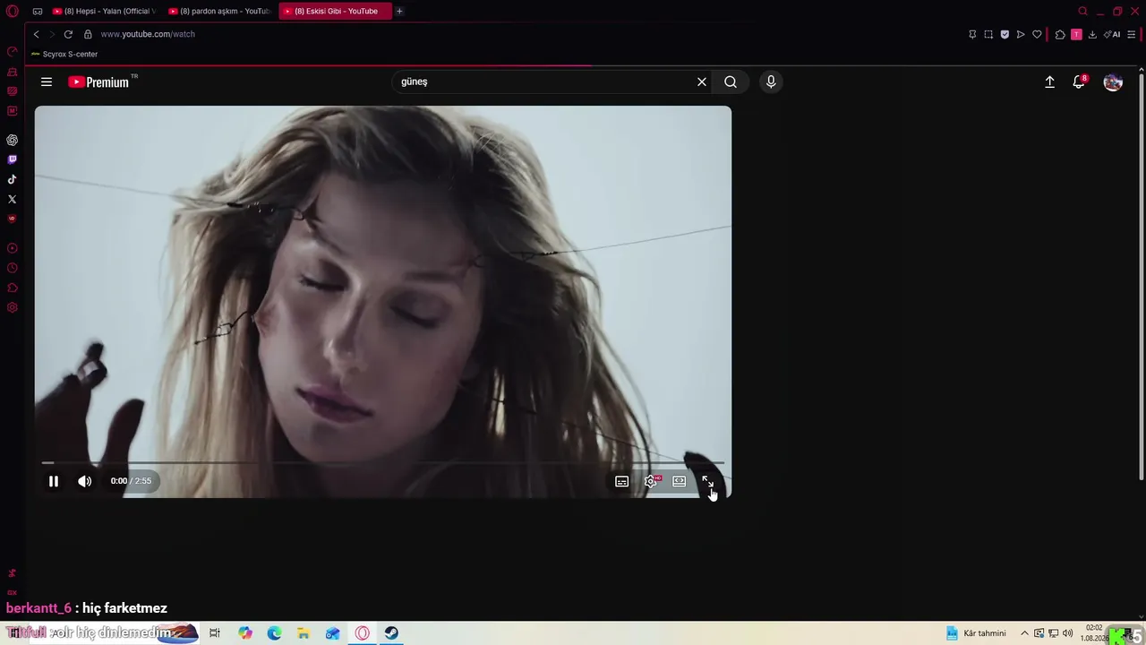Open the Scyrox S-center bookmark
1146x645 pixels.
coord(64,54)
